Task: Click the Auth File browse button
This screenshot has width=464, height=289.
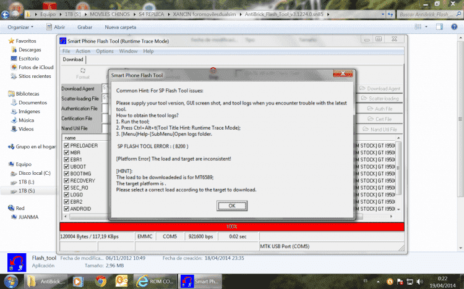Action: tap(380, 109)
